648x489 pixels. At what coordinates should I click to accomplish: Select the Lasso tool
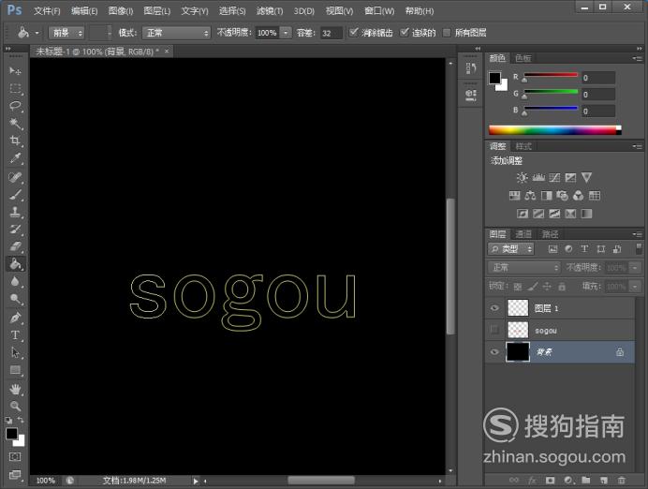pos(15,106)
